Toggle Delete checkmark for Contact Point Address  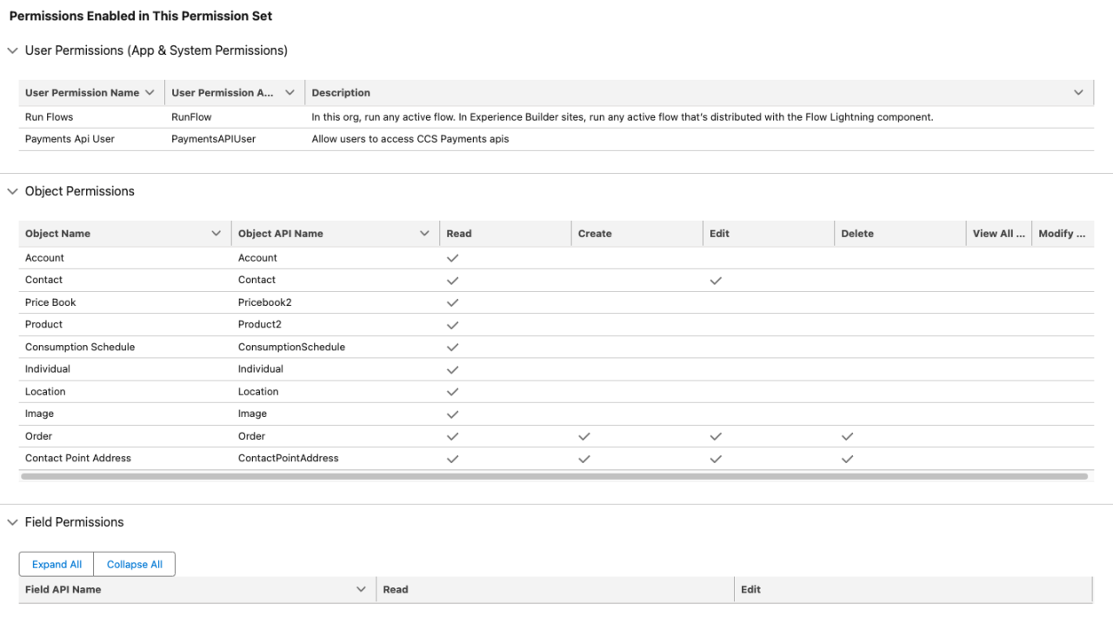pos(848,459)
